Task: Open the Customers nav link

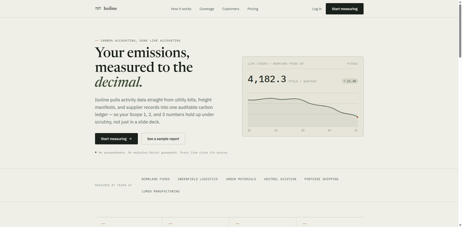Action: (x=231, y=9)
